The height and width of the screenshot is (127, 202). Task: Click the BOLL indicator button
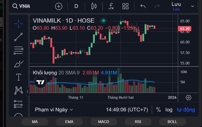(172, 122)
